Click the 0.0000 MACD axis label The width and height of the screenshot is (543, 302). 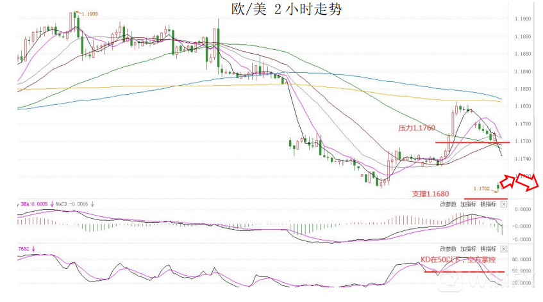(x=522, y=209)
